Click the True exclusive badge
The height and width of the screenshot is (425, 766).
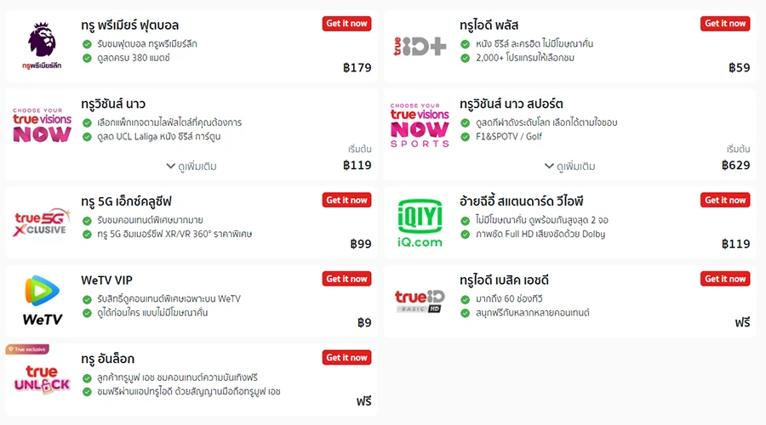coord(27,349)
